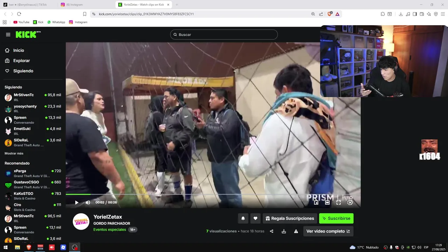Report the clip via the warning icon
Image resolution: width=448 pixels, height=252 pixels.
tap(296, 231)
